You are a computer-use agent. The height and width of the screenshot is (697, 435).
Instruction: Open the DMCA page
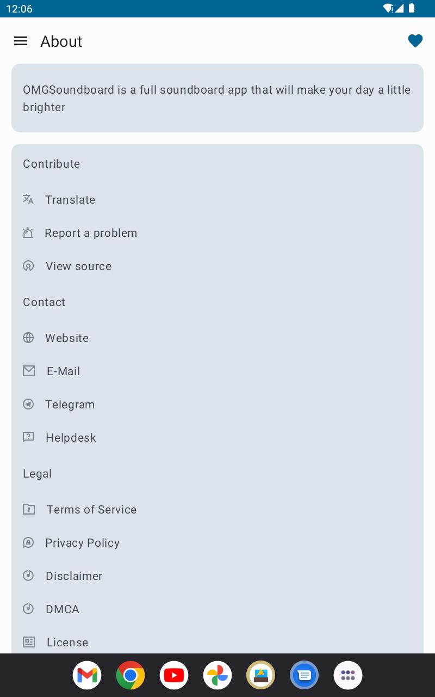[63, 609]
